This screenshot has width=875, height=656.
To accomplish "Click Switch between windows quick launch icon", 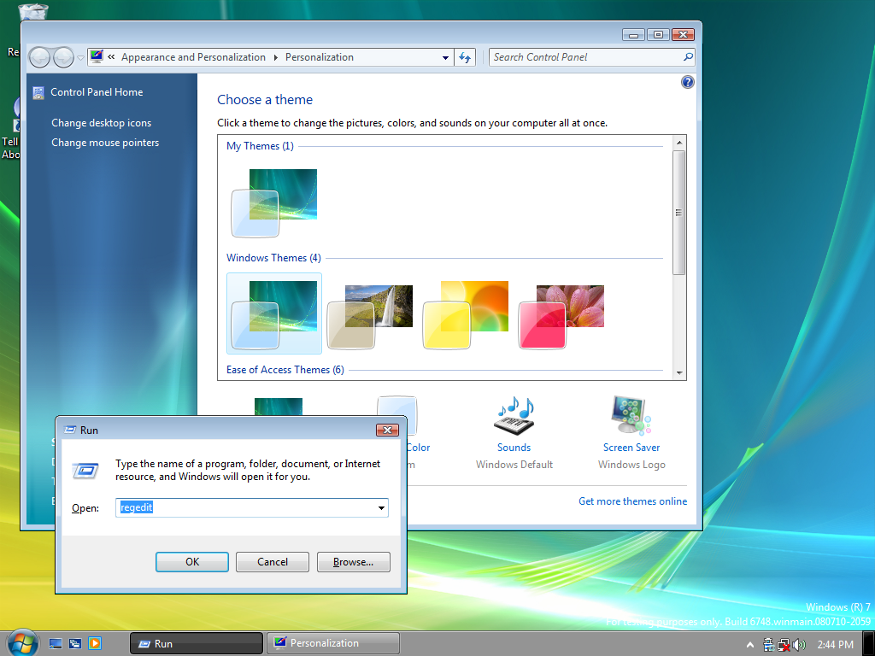I will [x=75, y=644].
